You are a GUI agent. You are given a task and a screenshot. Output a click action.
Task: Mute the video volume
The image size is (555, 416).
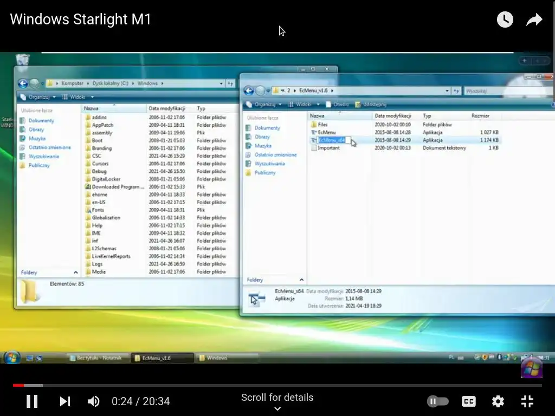pos(93,401)
